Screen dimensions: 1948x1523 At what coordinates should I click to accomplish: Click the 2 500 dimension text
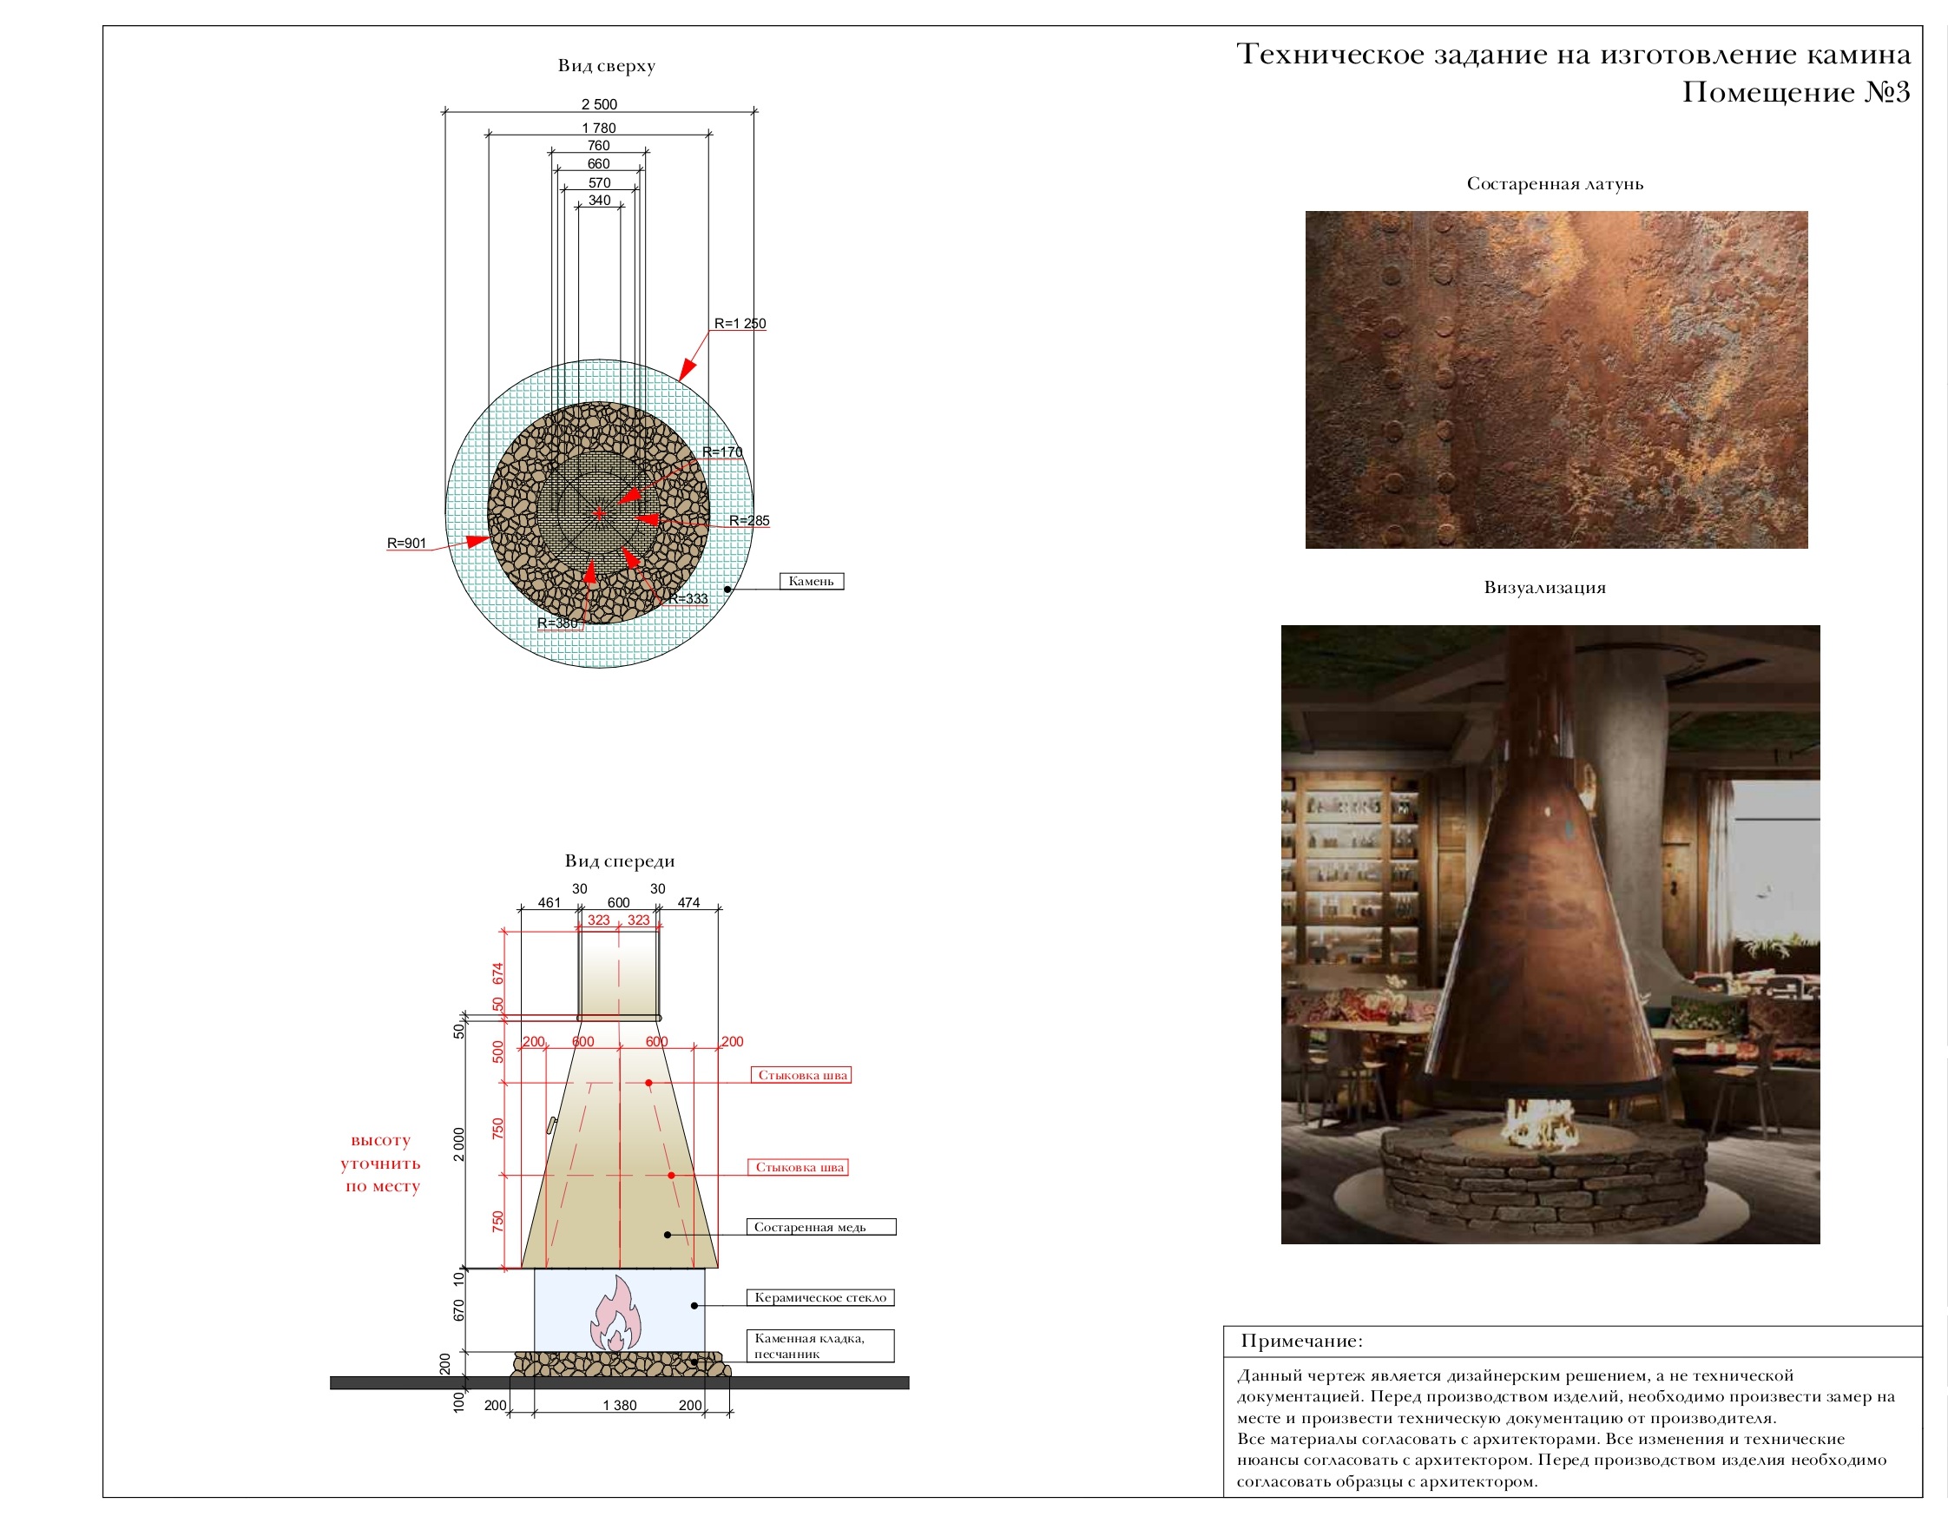(x=599, y=104)
